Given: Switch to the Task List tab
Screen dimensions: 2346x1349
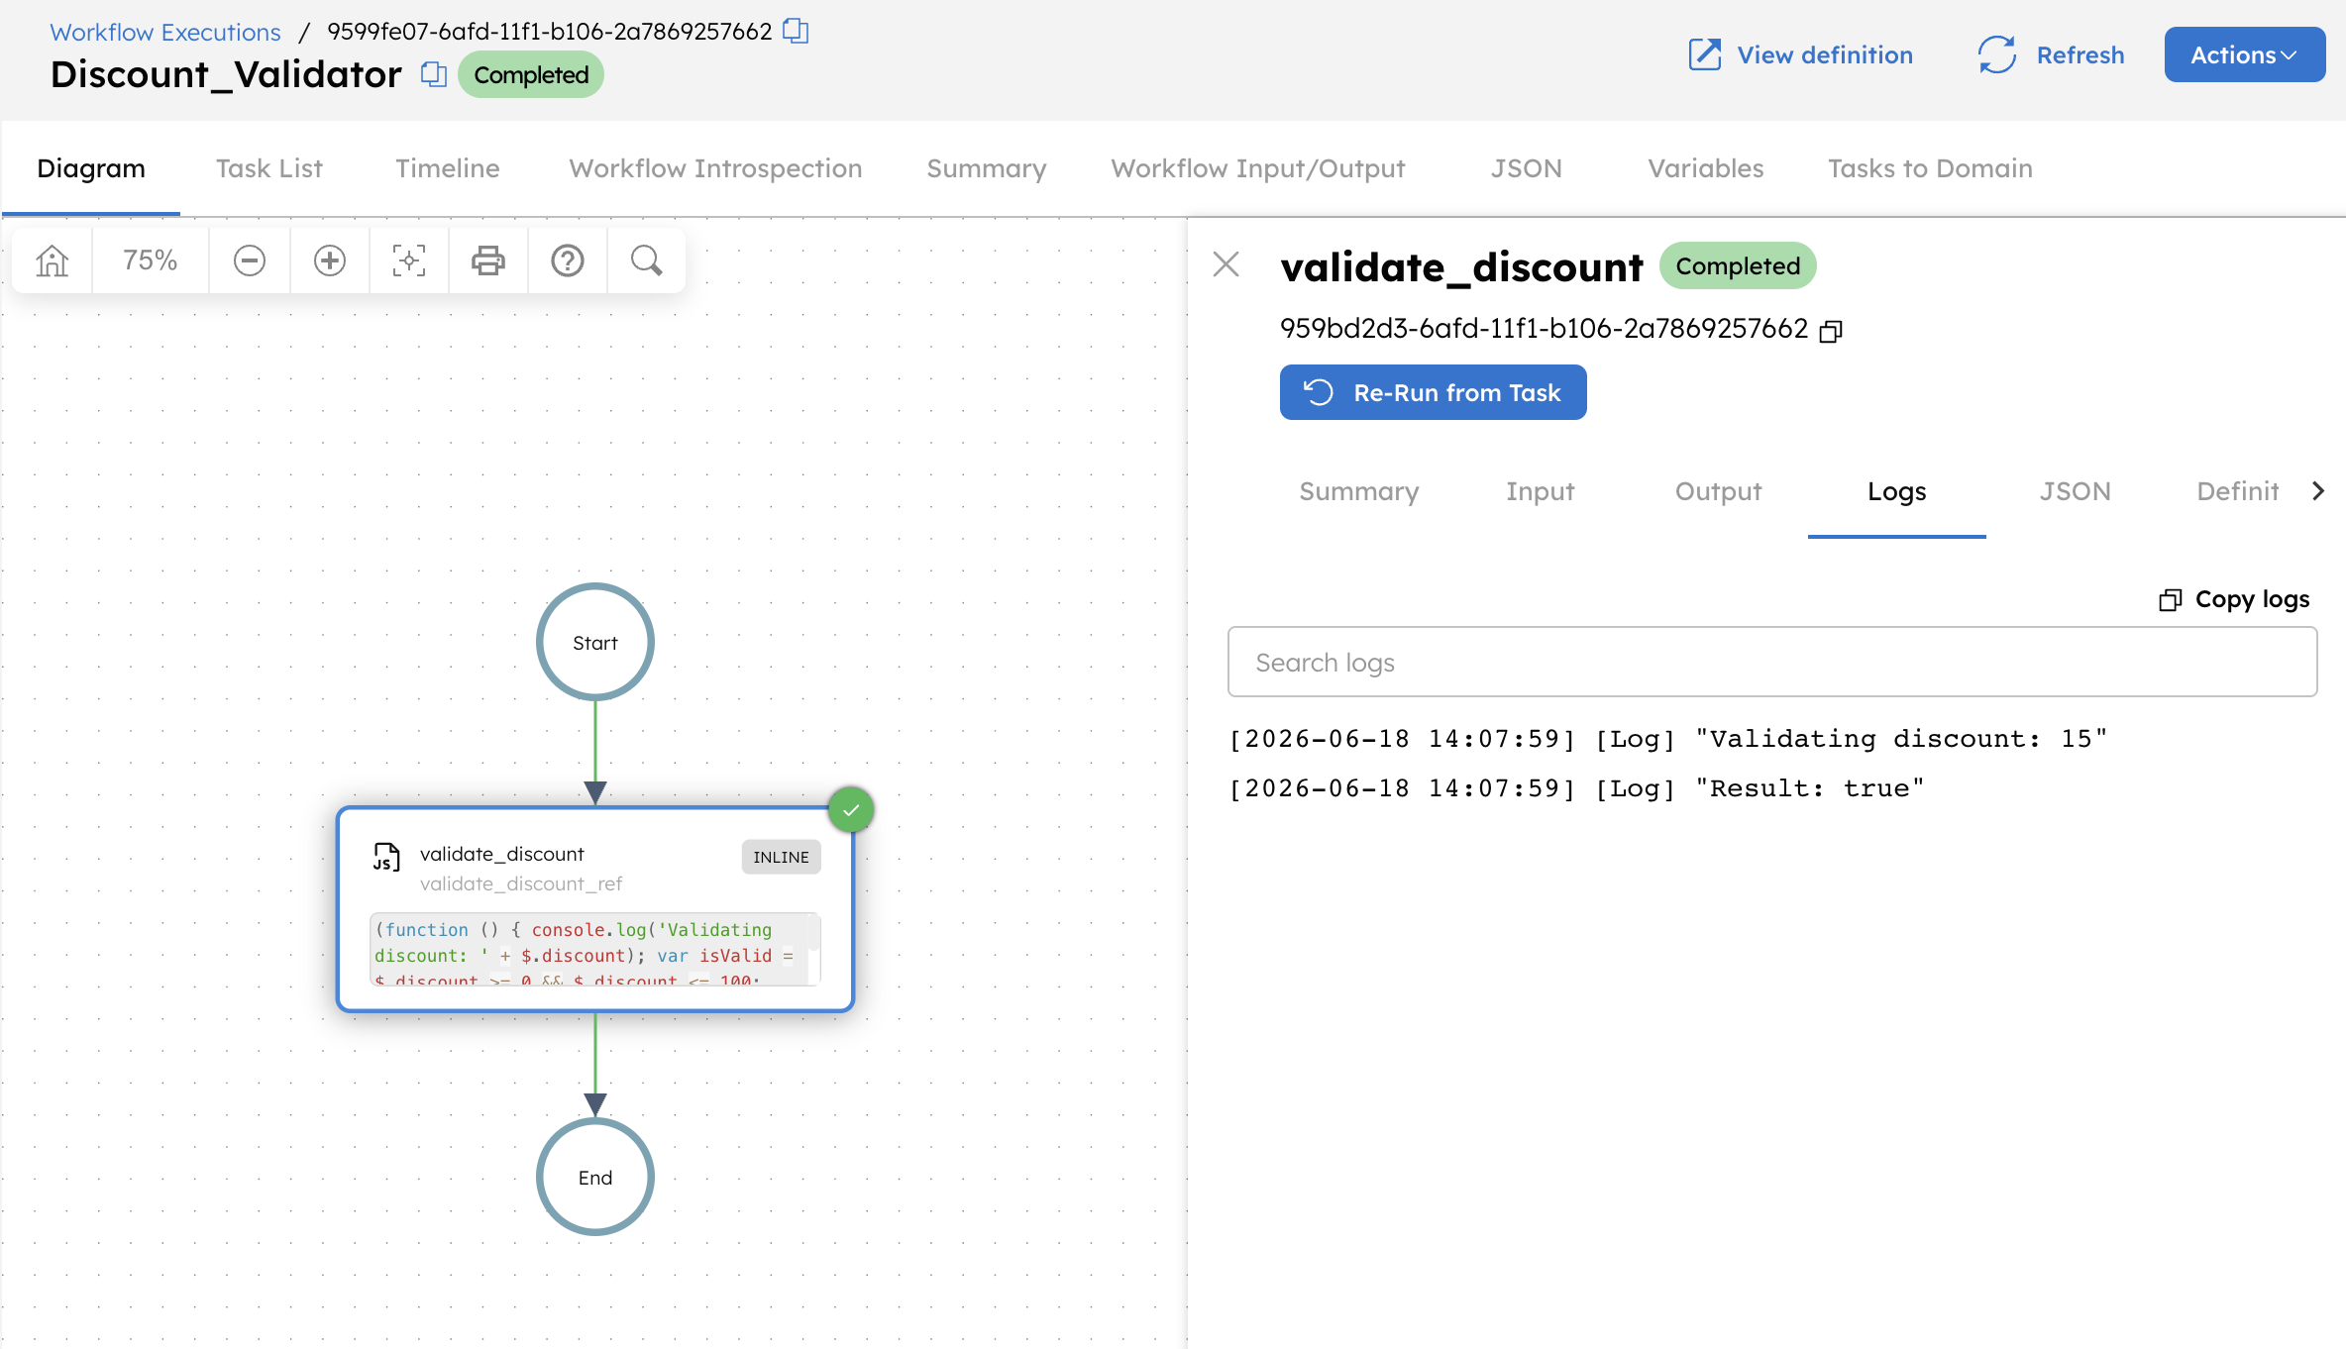Looking at the screenshot, I should point(269,168).
